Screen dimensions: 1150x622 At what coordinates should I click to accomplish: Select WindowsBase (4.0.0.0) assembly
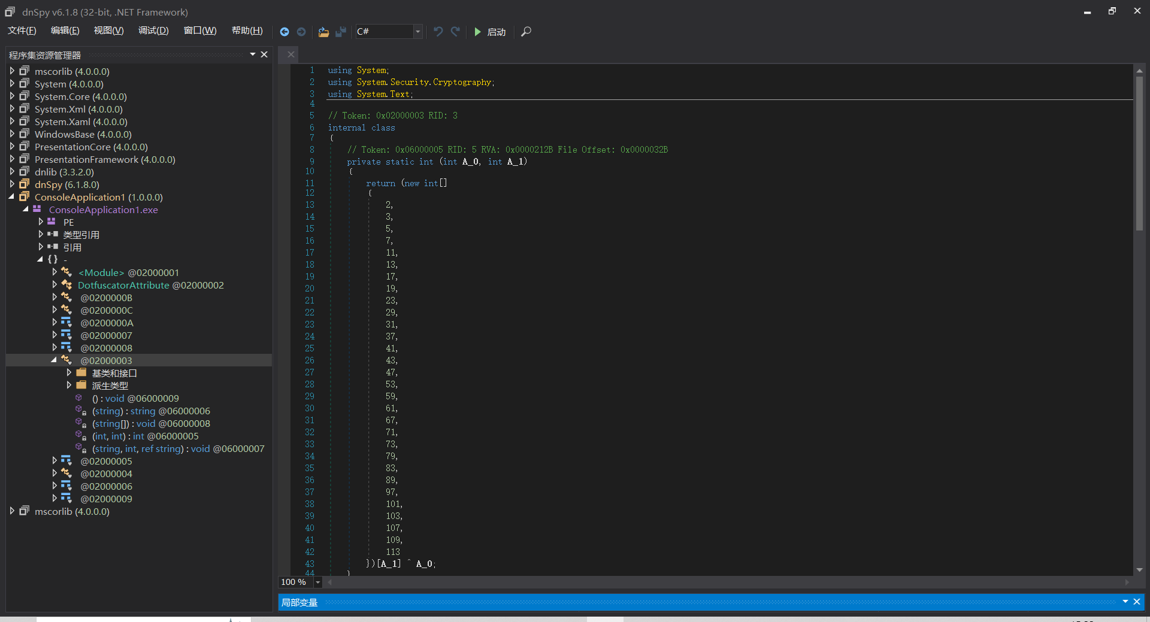83,134
